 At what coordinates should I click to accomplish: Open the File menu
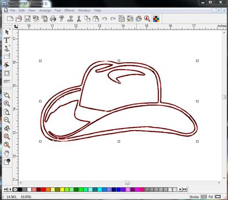(x=13, y=10)
